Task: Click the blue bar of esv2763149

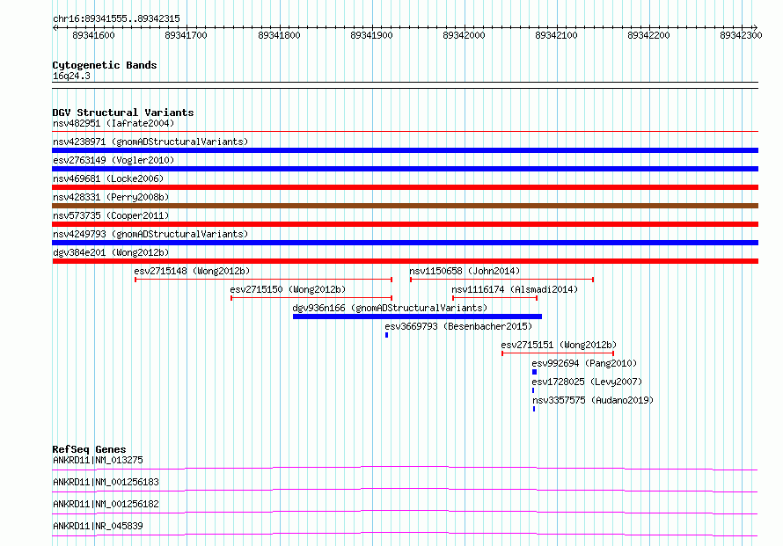Action: click(405, 169)
